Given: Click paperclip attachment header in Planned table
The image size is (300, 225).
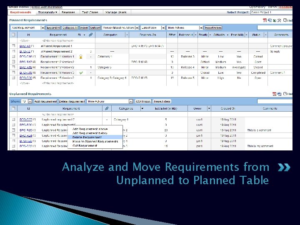Looking at the screenshot, I should click(91, 35).
